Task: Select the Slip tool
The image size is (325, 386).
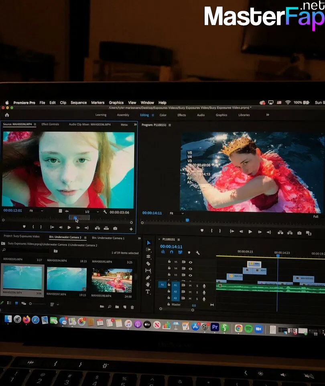Action: click(x=148, y=270)
